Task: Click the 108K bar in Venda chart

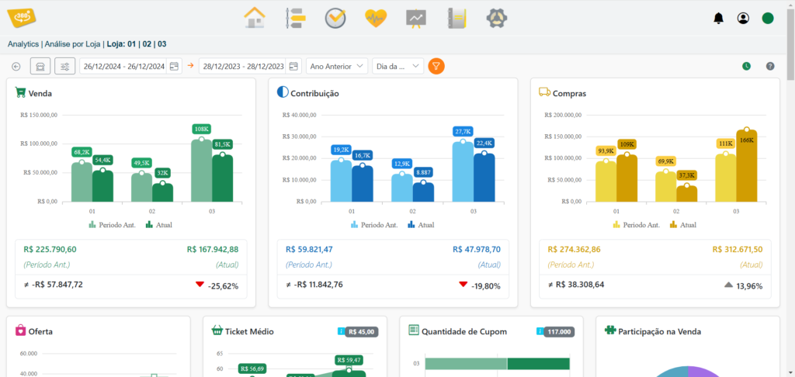Action: (x=201, y=171)
